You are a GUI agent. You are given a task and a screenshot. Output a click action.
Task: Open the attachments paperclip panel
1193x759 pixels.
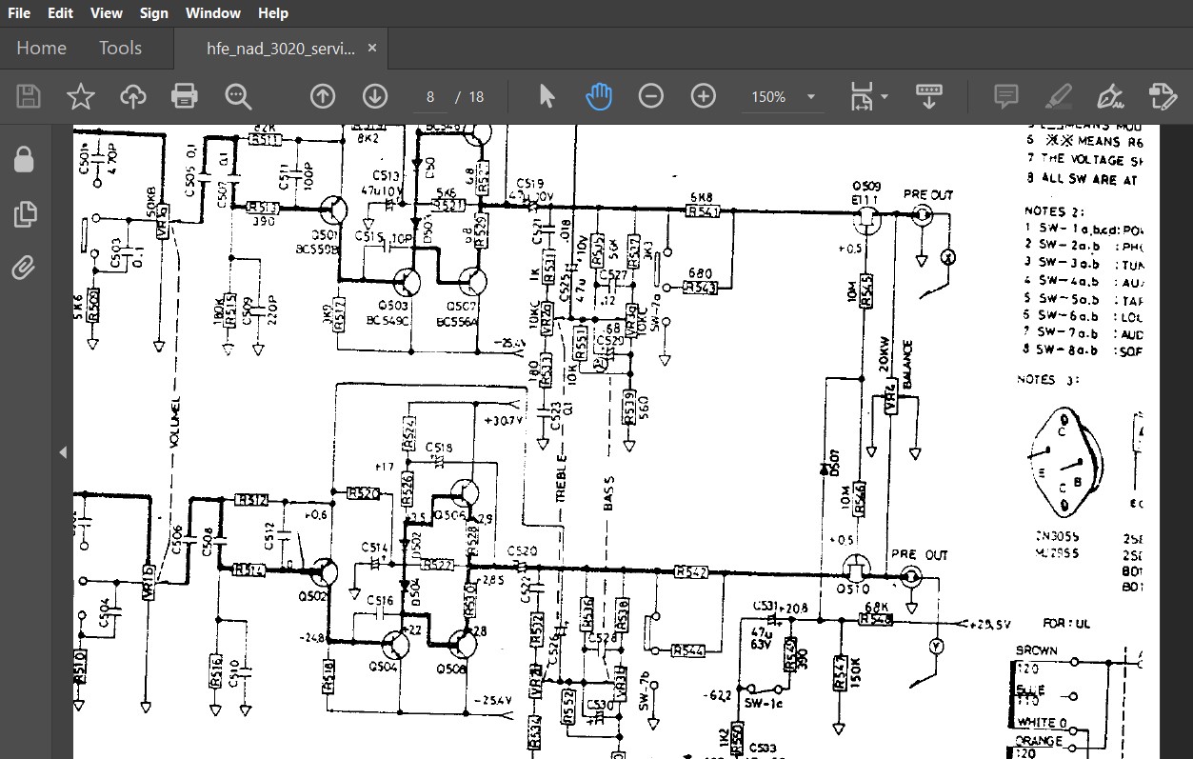(x=24, y=269)
